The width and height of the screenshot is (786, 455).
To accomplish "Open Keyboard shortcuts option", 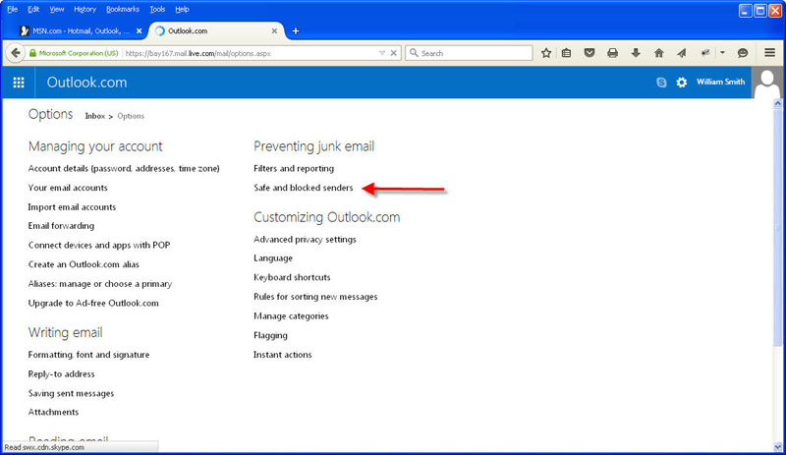I will (292, 277).
